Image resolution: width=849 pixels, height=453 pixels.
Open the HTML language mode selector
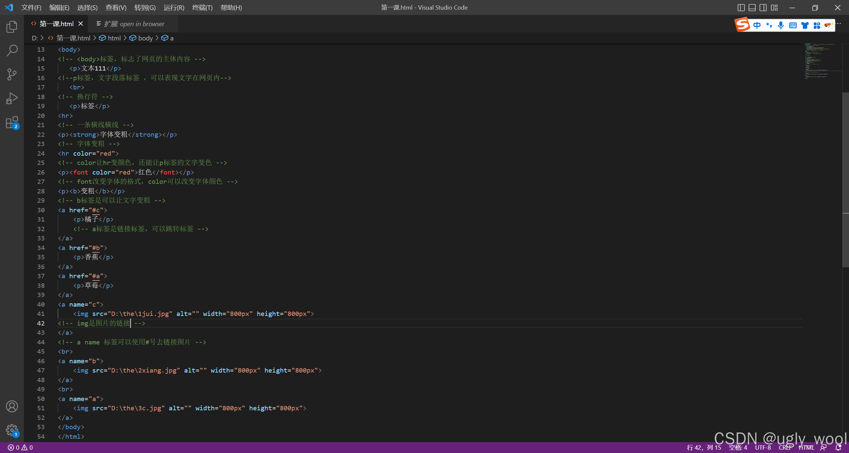(x=806, y=448)
